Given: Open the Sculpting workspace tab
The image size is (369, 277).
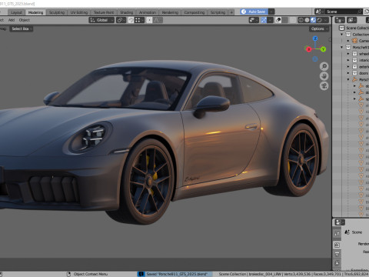Looking at the screenshot, I should (57, 12).
